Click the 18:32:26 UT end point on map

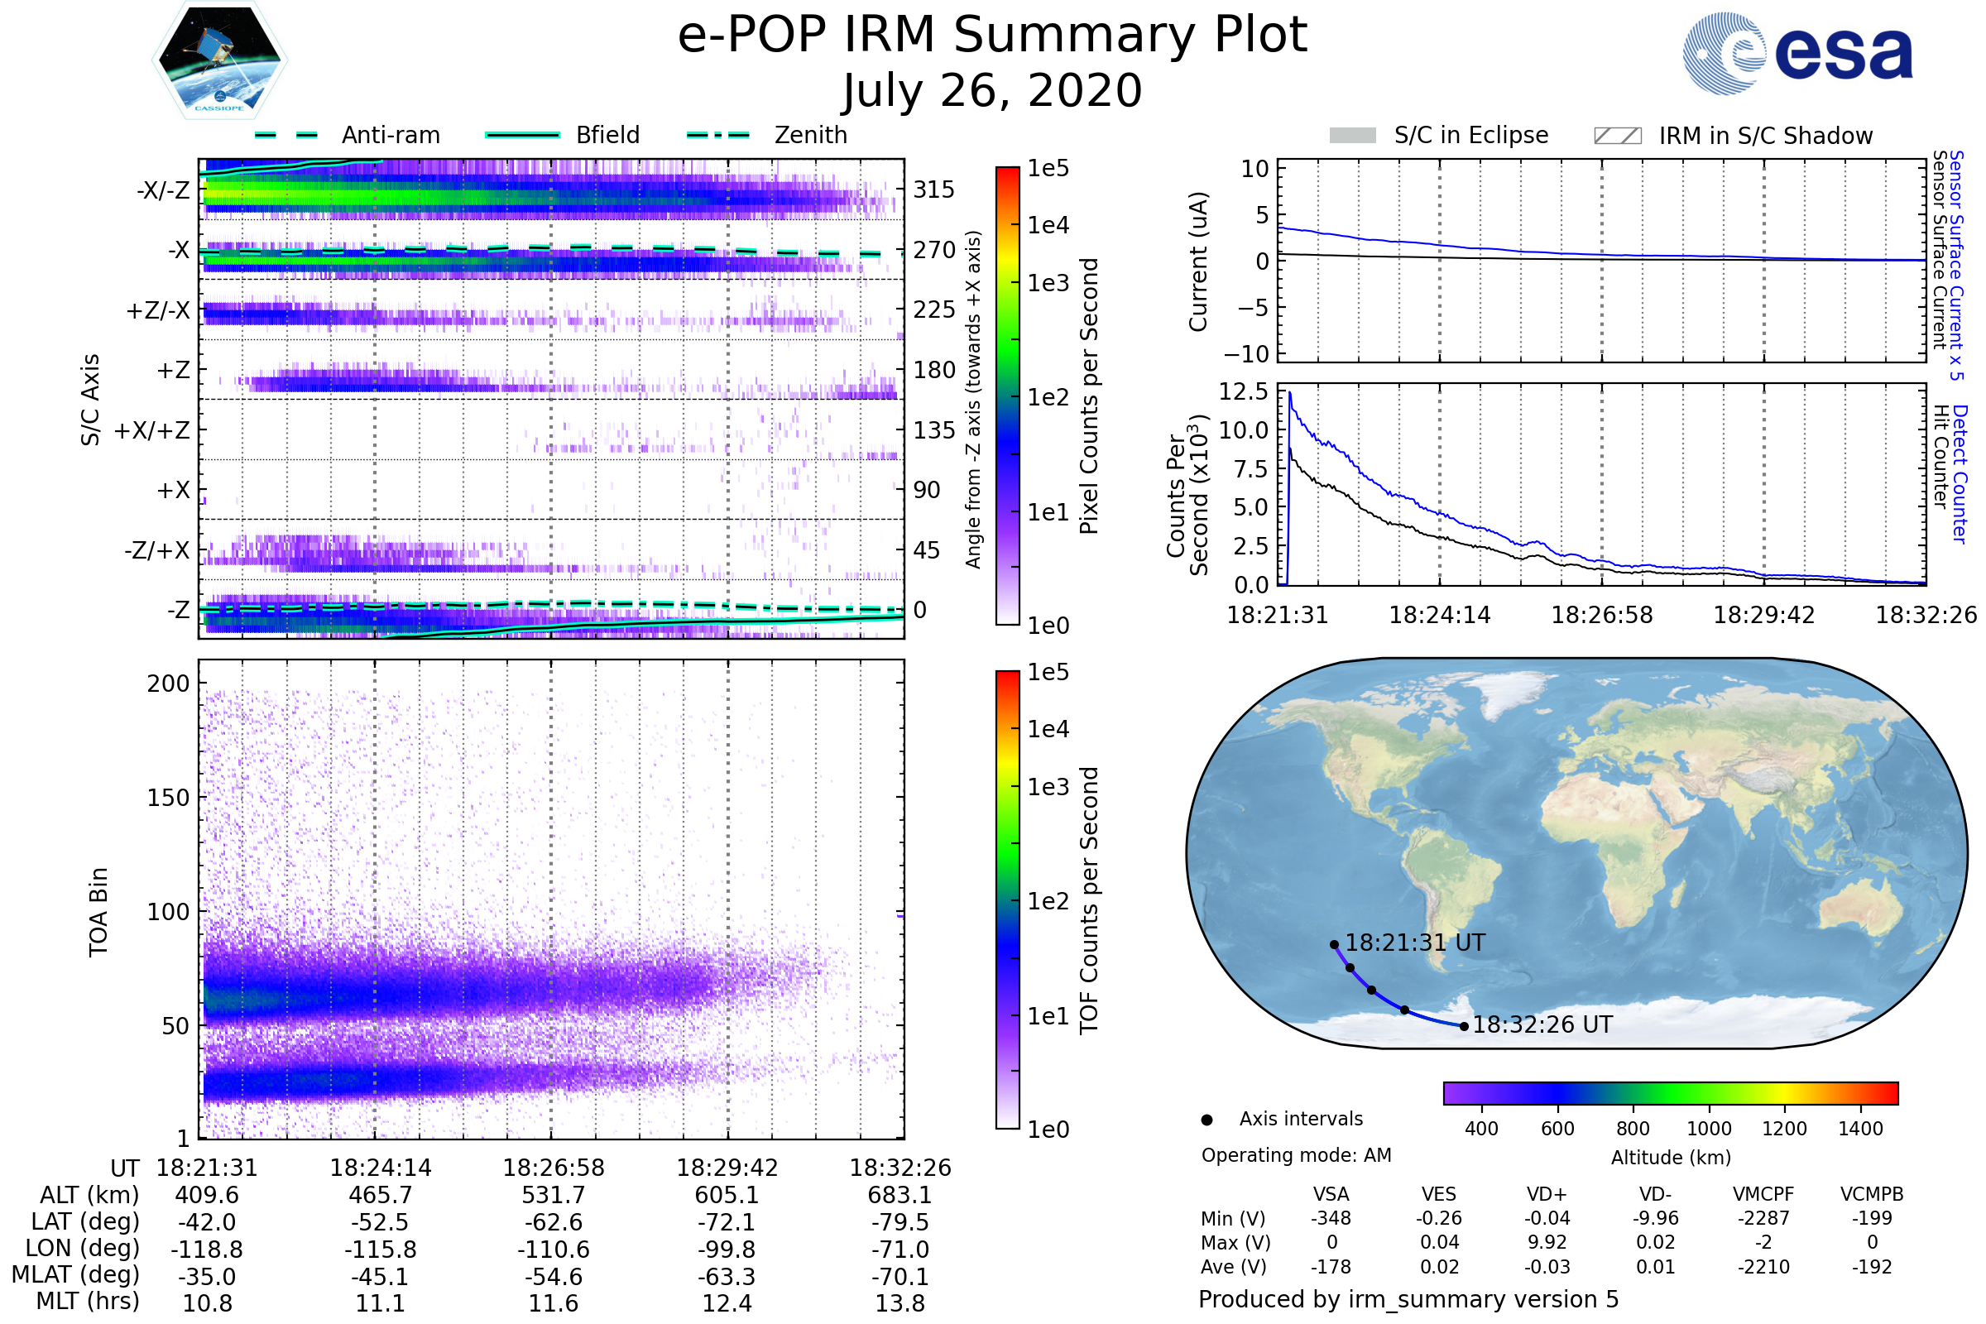(x=1464, y=1027)
